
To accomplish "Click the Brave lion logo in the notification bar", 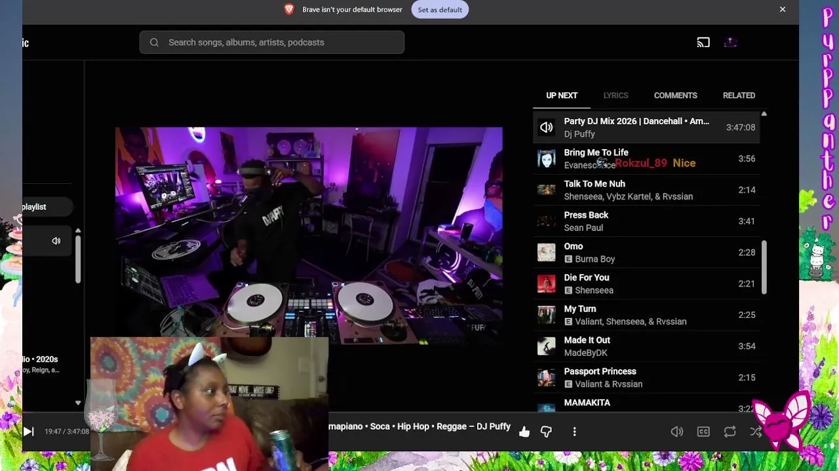I will (x=289, y=9).
